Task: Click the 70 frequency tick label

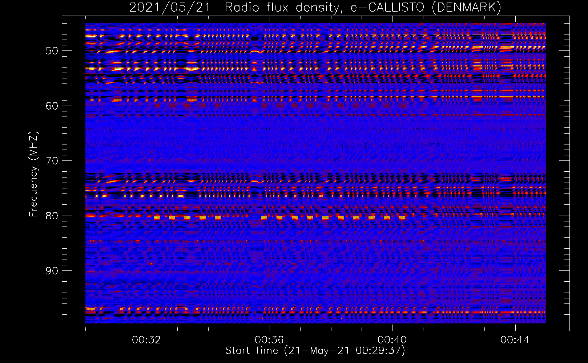Action: pyautogui.click(x=52, y=161)
